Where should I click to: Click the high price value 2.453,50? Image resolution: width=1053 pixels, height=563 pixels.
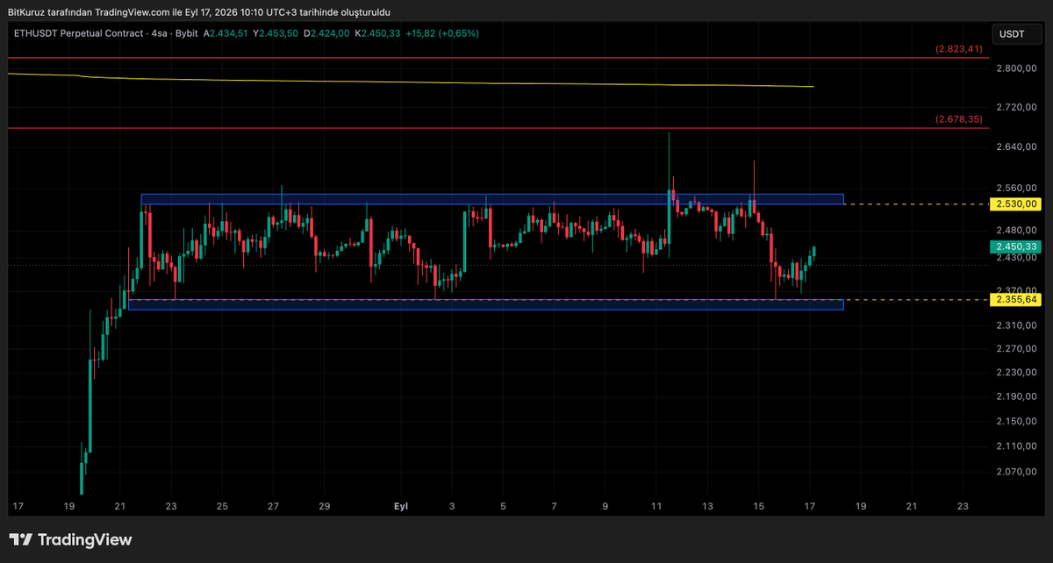click(x=281, y=33)
